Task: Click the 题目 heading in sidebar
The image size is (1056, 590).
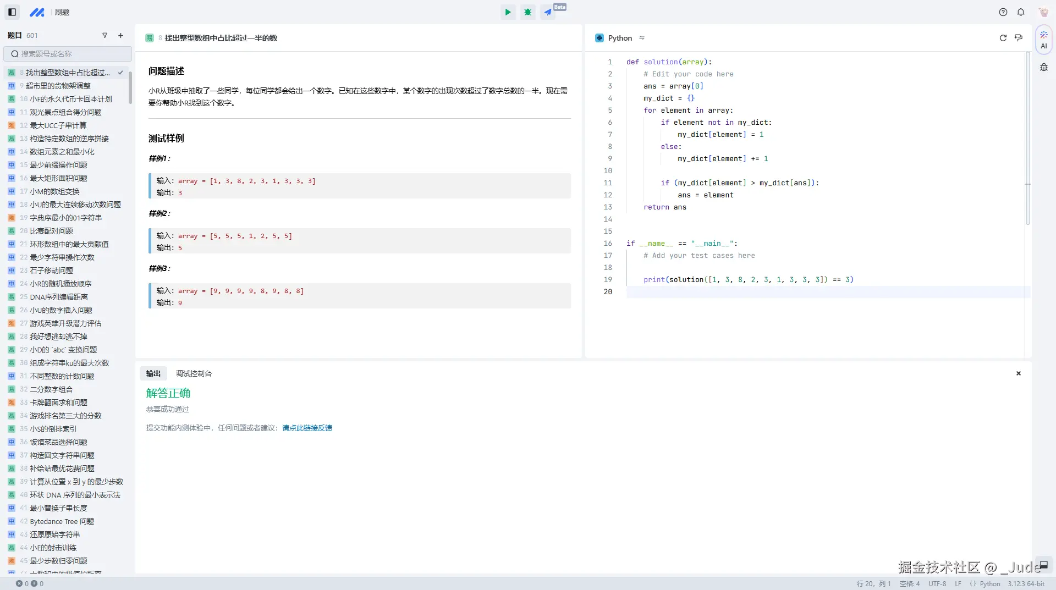Action: pos(15,35)
